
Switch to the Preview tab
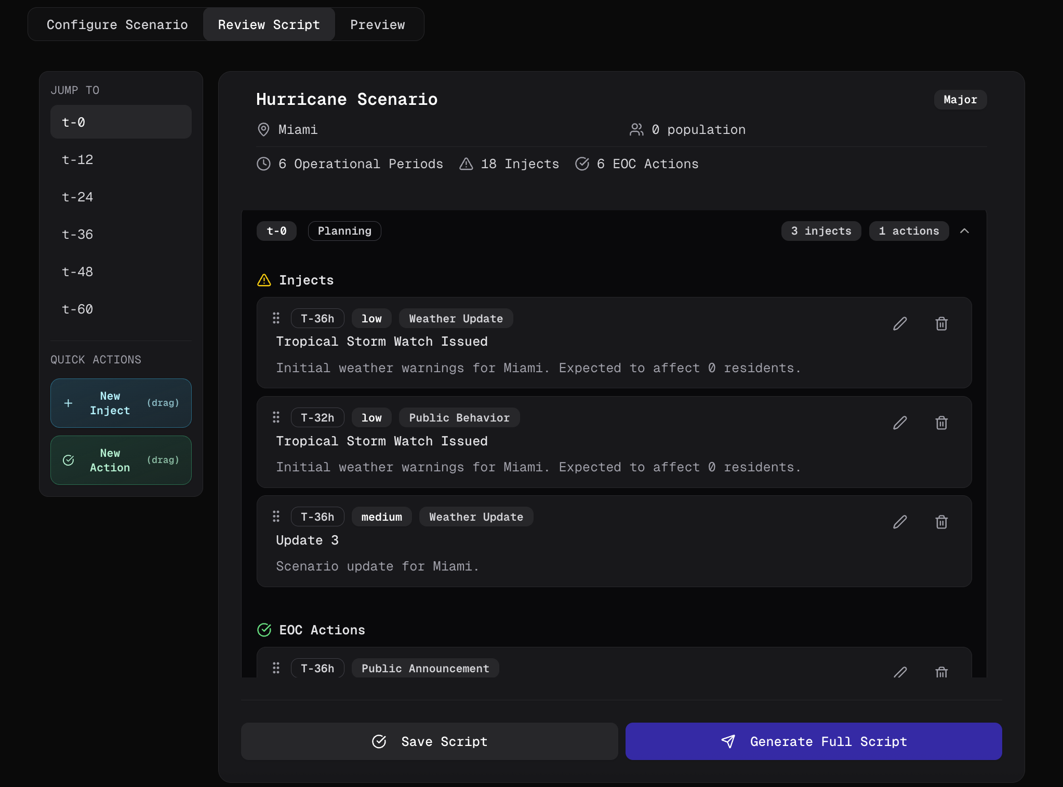pyautogui.click(x=377, y=24)
